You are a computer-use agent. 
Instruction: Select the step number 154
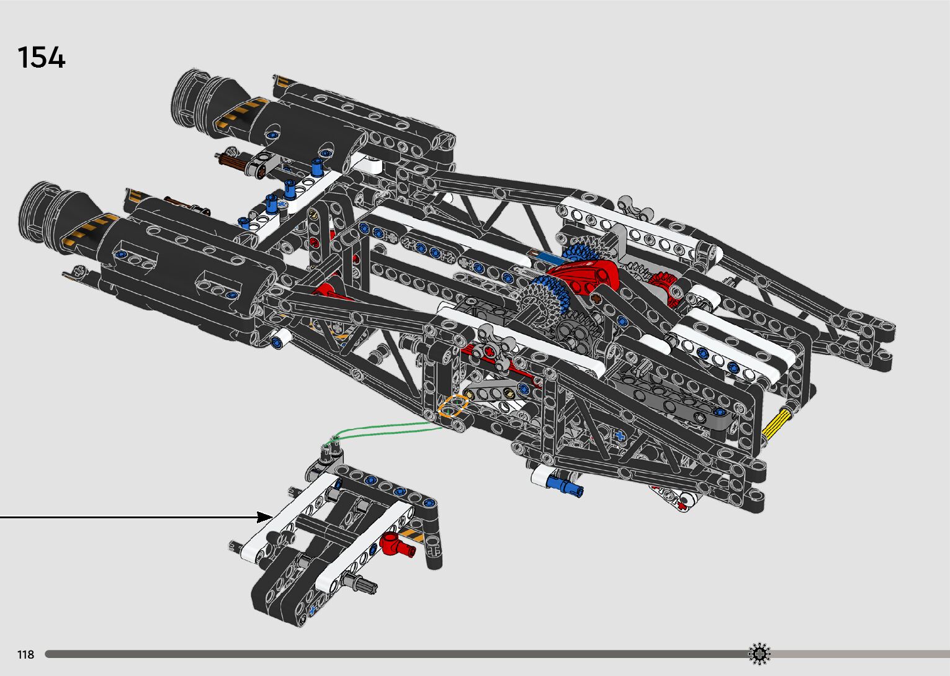41,58
